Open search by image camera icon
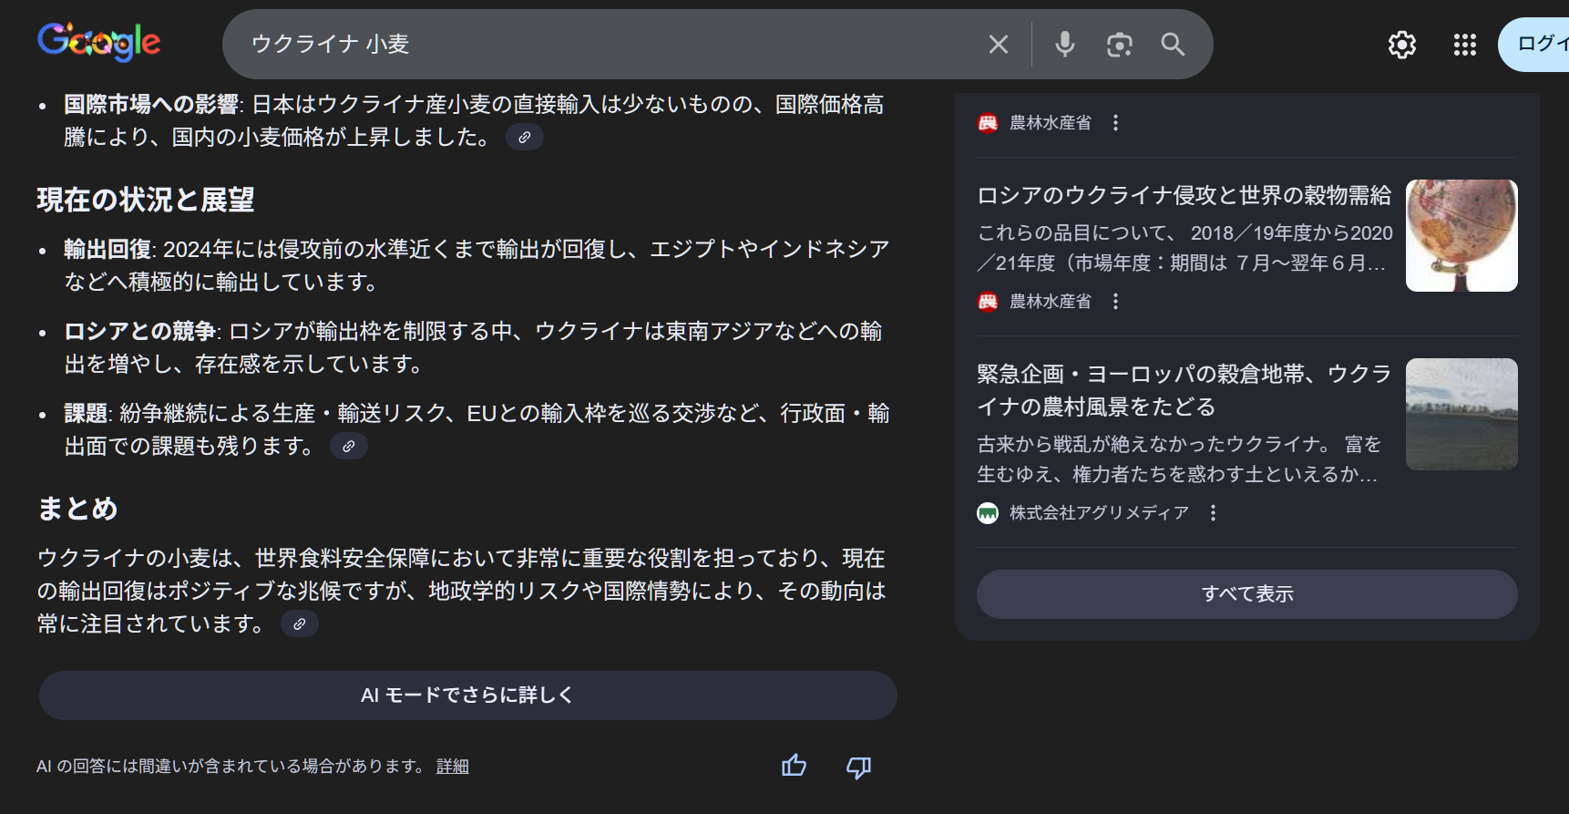This screenshot has width=1569, height=814. pyautogui.click(x=1119, y=45)
